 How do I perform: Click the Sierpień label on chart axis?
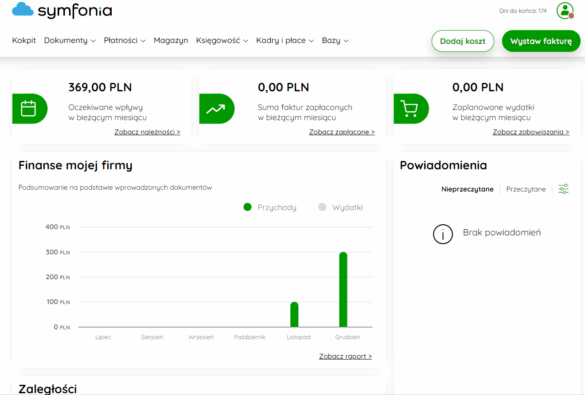[x=152, y=337]
